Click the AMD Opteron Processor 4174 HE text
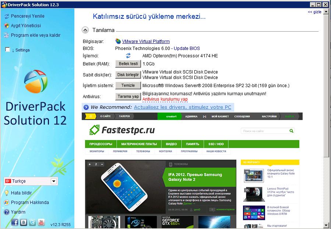 [180, 56]
